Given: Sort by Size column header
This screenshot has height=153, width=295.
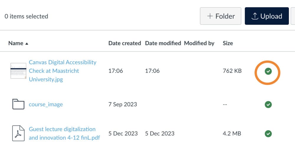Looking at the screenshot, I should [x=228, y=43].
